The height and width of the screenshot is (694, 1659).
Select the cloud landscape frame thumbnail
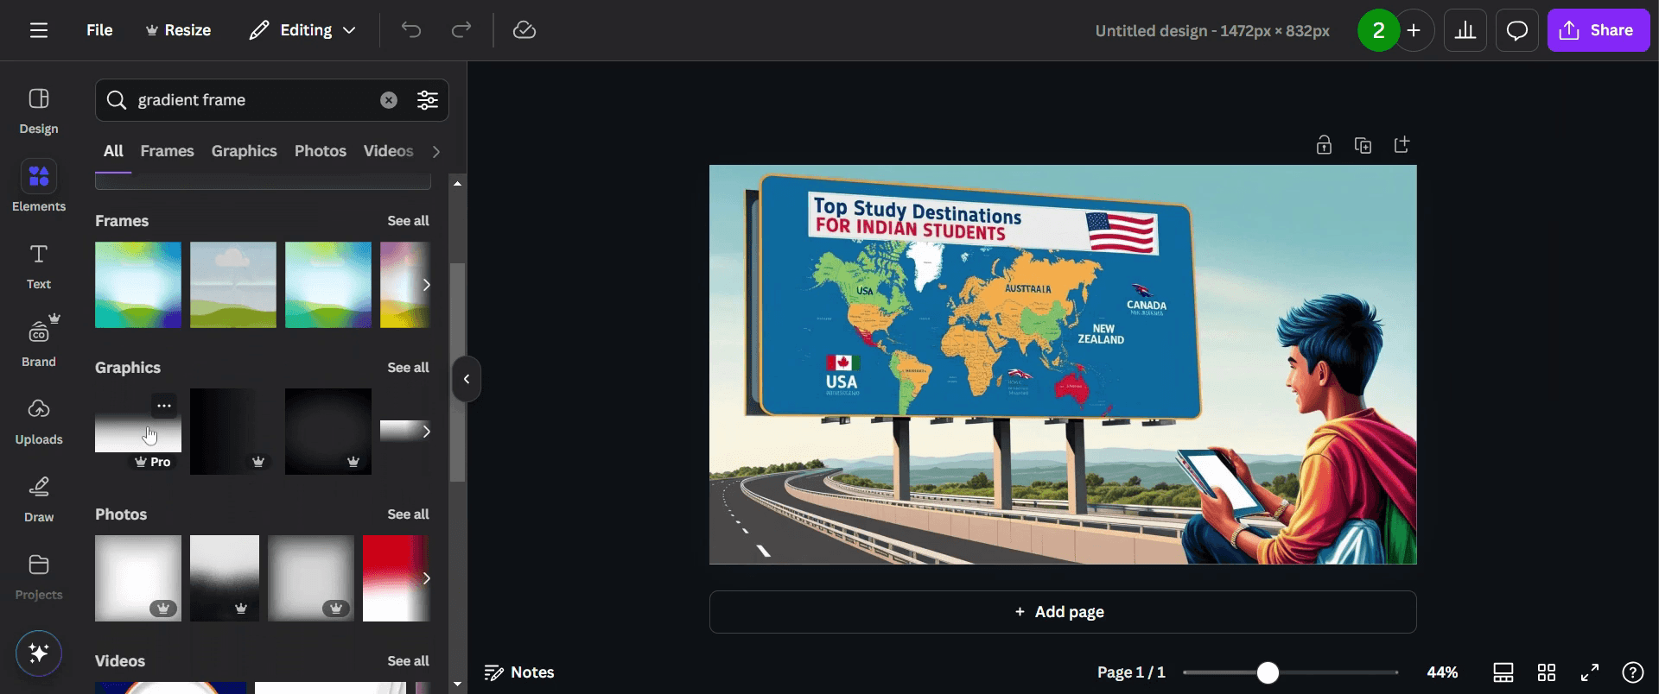coord(233,285)
